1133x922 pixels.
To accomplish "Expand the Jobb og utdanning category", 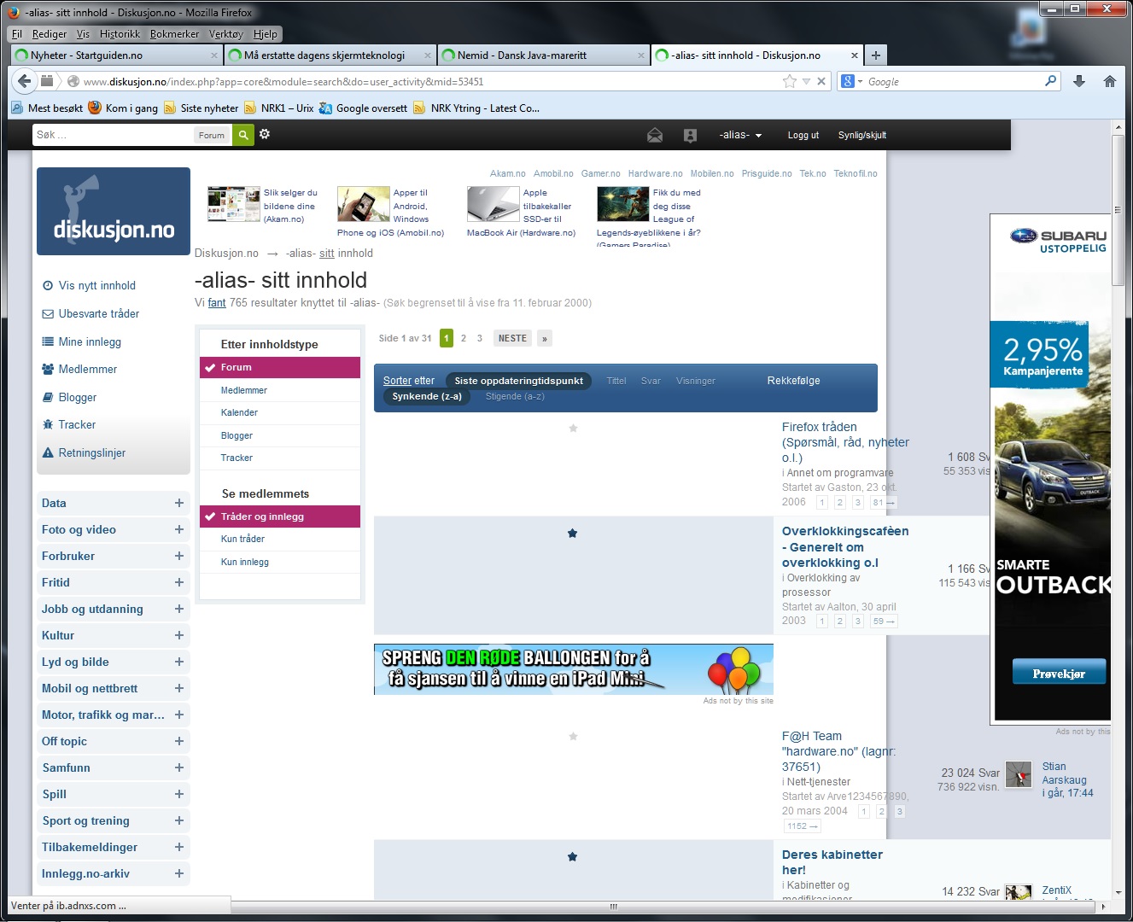I will (x=179, y=609).
